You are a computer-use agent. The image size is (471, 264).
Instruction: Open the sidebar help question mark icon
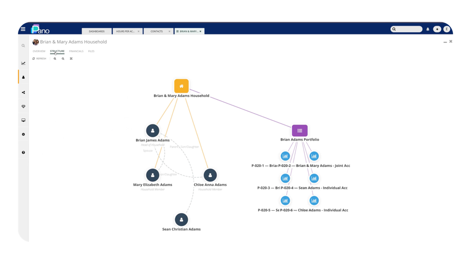click(x=24, y=153)
